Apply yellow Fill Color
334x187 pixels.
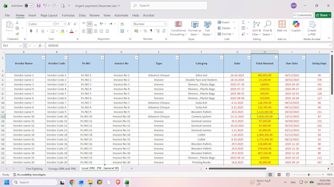click(62, 31)
